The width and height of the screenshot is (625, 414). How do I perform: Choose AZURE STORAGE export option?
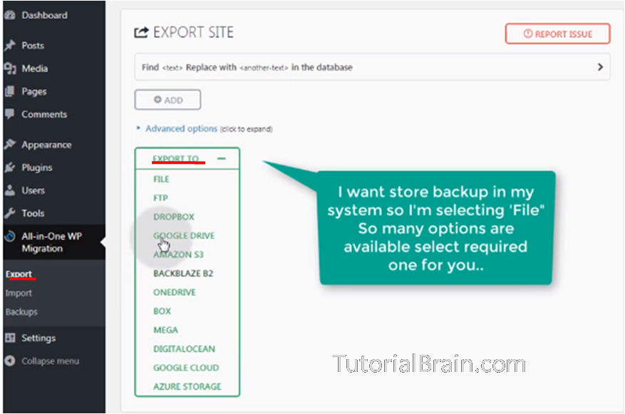[x=187, y=386]
